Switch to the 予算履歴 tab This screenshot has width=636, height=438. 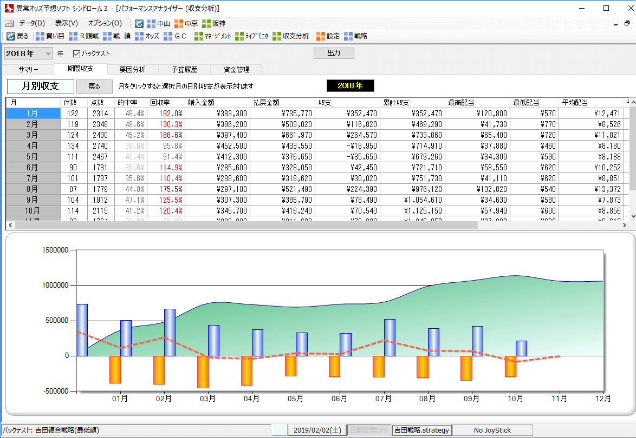tap(185, 70)
